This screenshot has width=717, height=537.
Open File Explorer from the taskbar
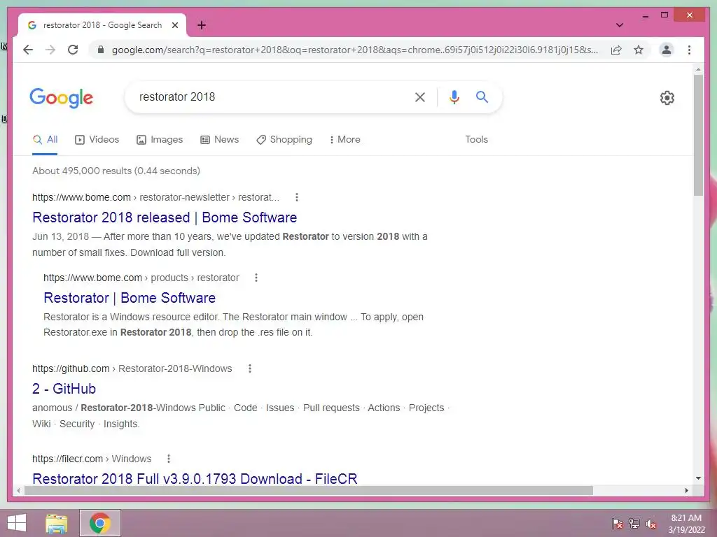click(57, 523)
